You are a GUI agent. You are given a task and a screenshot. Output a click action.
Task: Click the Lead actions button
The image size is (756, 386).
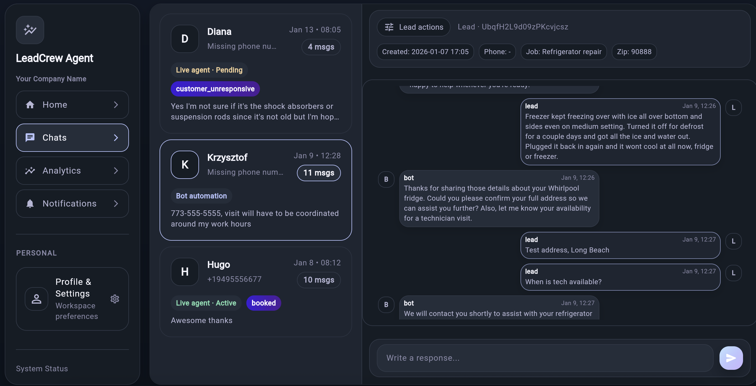(x=414, y=27)
